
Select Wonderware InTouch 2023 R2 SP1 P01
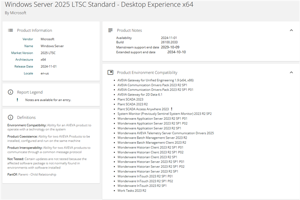click(145, 176)
